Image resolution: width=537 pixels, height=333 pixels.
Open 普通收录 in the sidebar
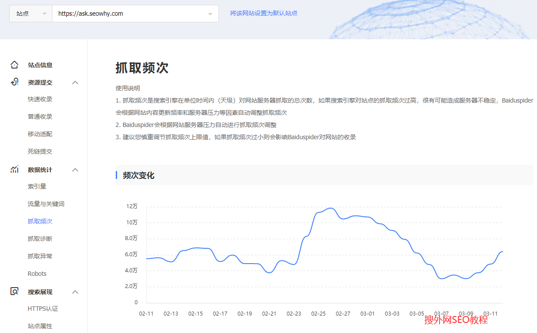click(40, 117)
